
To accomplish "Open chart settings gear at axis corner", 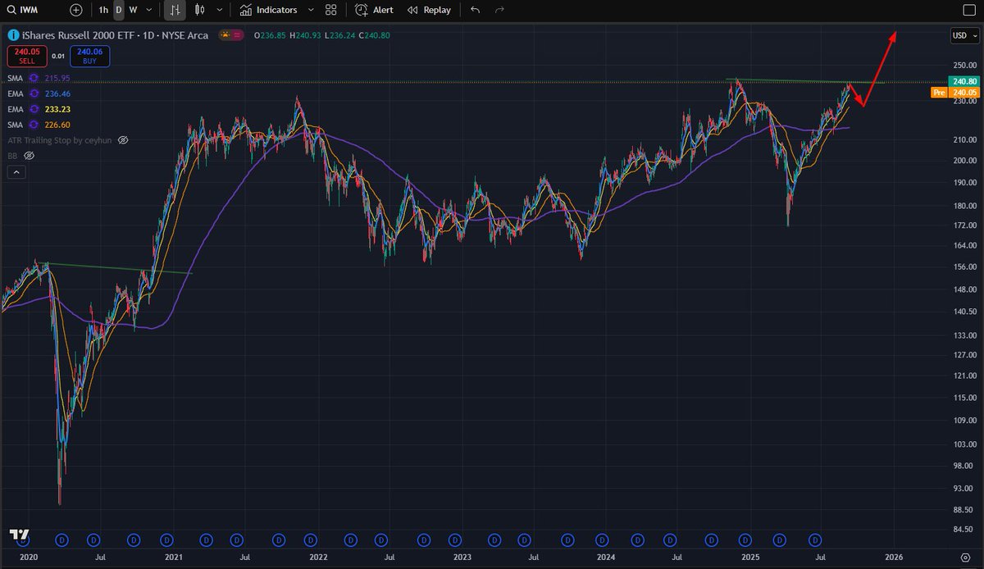I will pos(964,557).
